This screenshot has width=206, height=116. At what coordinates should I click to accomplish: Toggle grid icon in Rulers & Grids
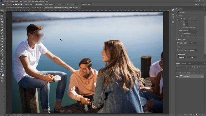tap(182, 43)
